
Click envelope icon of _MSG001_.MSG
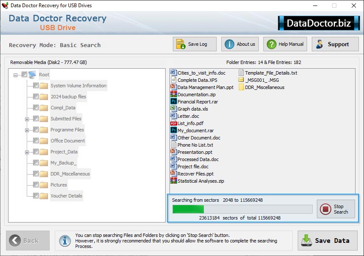tap(241, 80)
